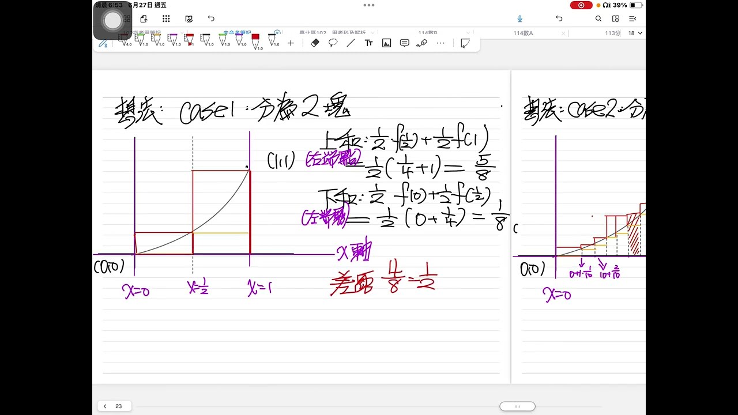The height and width of the screenshot is (415, 738).
Task: Grab the bottom page scroll handle
Action: (517, 406)
